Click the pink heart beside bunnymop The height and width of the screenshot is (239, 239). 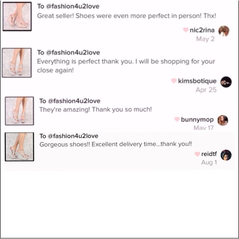tap(177, 119)
